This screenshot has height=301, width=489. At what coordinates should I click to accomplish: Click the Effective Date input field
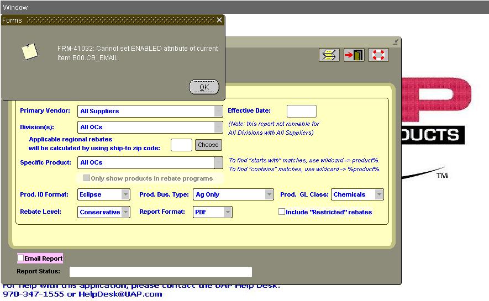point(301,111)
